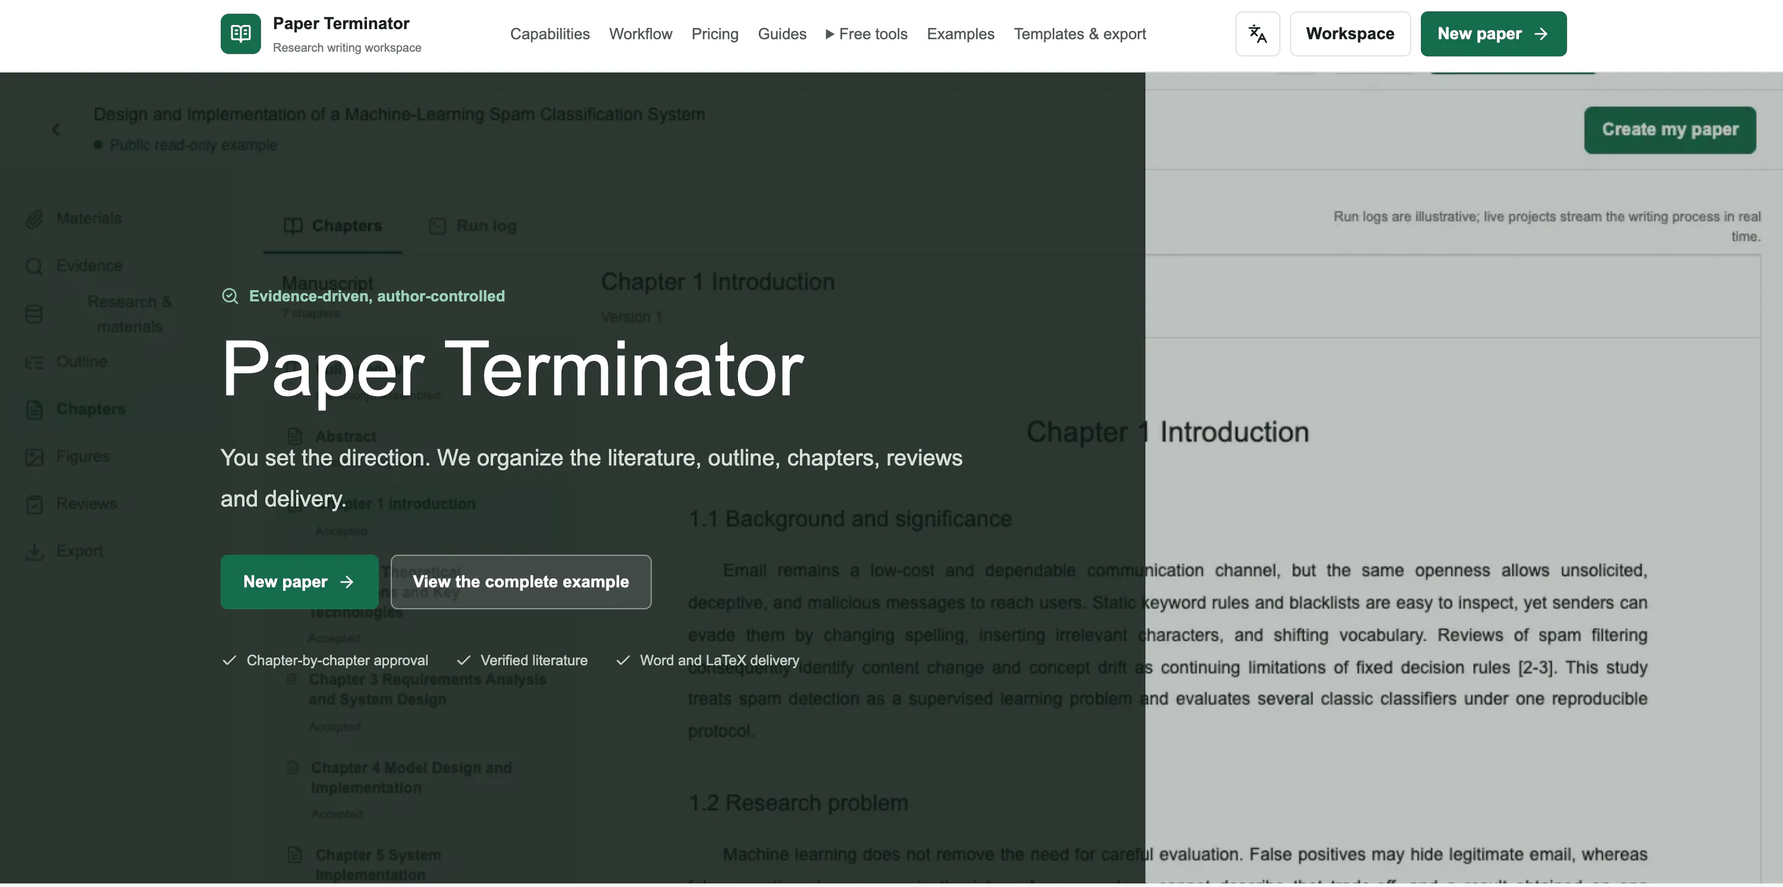
Task: Select Reviews in the sidebar
Action: 86,504
